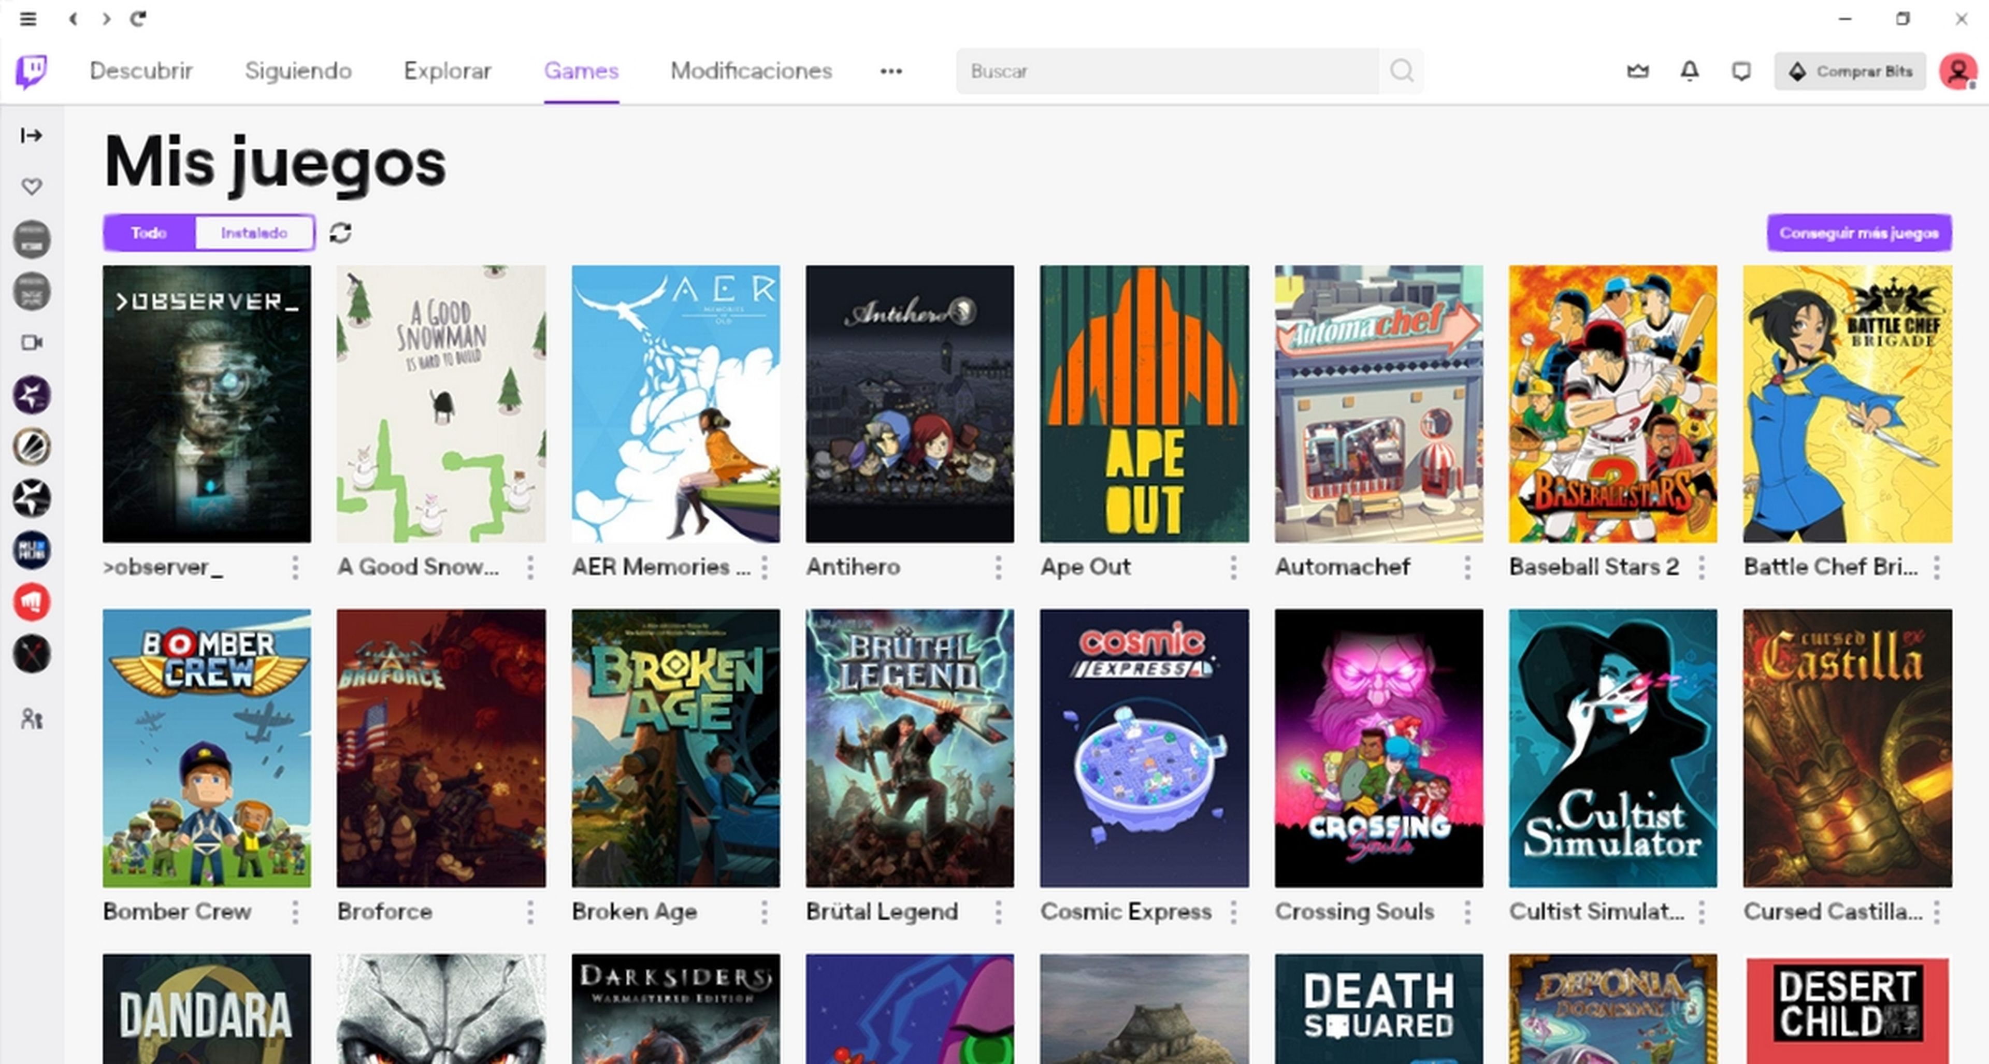Open options menu for >observer_
Image resolution: width=1989 pixels, height=1064 pixels.
click(x=296, y=568)
